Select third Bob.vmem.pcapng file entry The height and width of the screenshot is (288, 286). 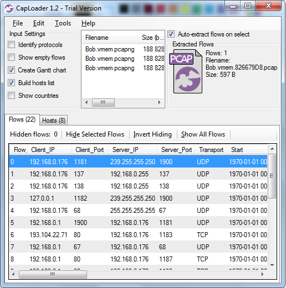tap(123, 68)
